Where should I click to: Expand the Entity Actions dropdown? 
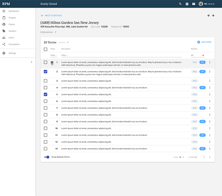(x=48, y=32)
